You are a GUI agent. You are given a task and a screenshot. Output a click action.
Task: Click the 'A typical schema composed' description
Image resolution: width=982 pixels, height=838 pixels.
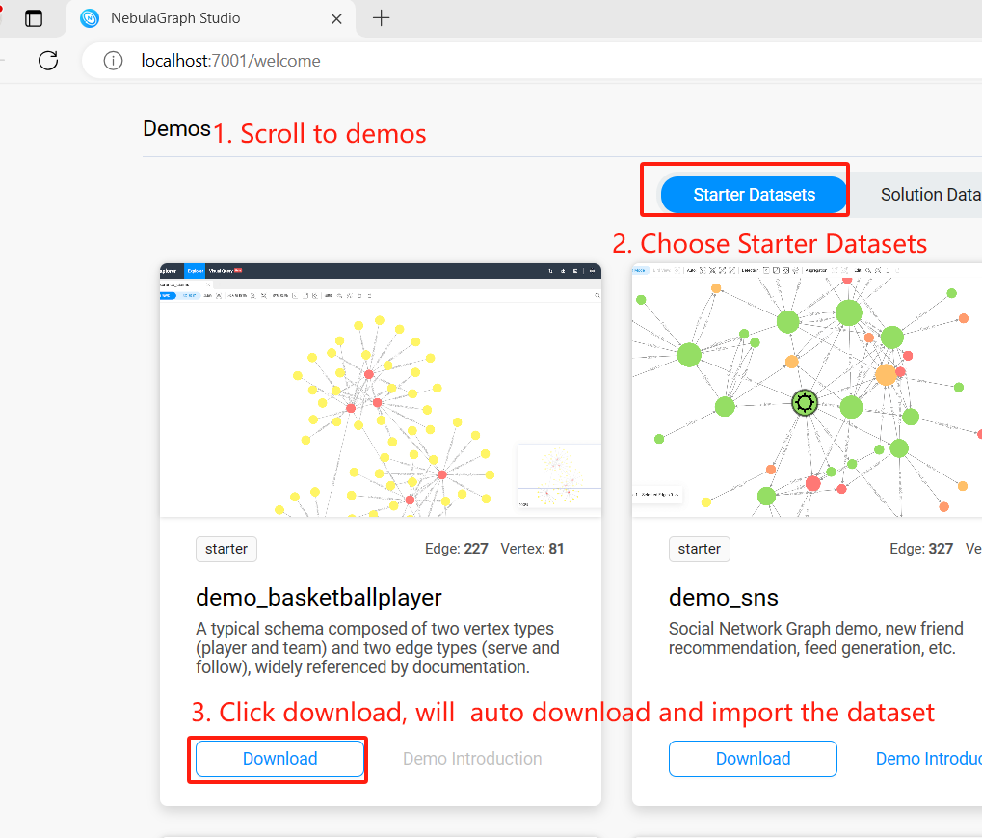click(378, 648)
